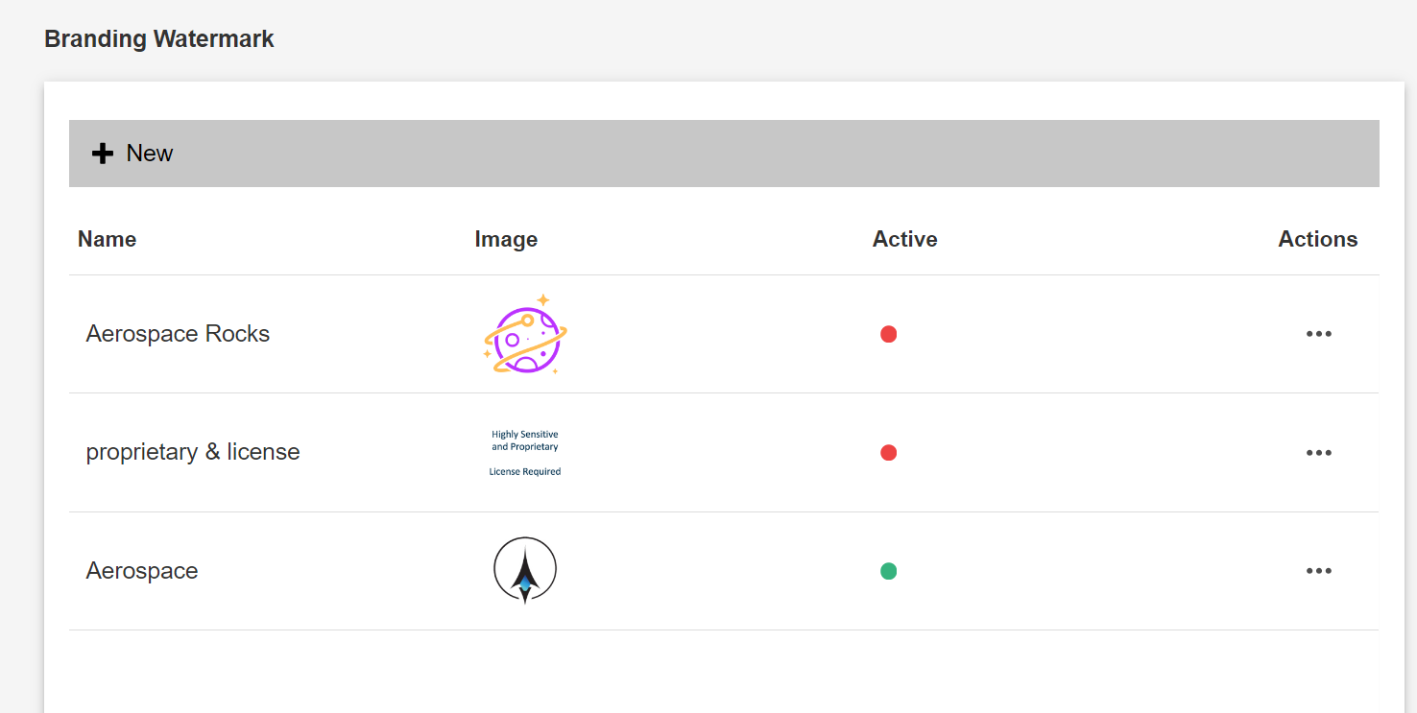Click the Highly Sensitive watermark preview image
Viewport: 1417px width, 713px height.
pyautogui.click(x=524, y=451)
